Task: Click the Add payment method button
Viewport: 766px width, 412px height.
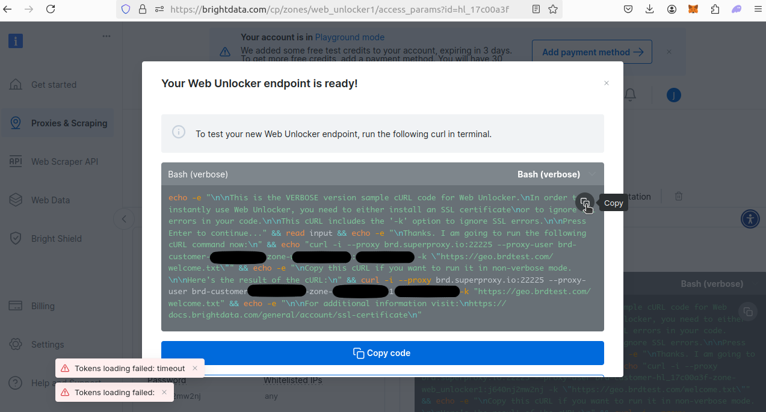Action: [592, 52]
